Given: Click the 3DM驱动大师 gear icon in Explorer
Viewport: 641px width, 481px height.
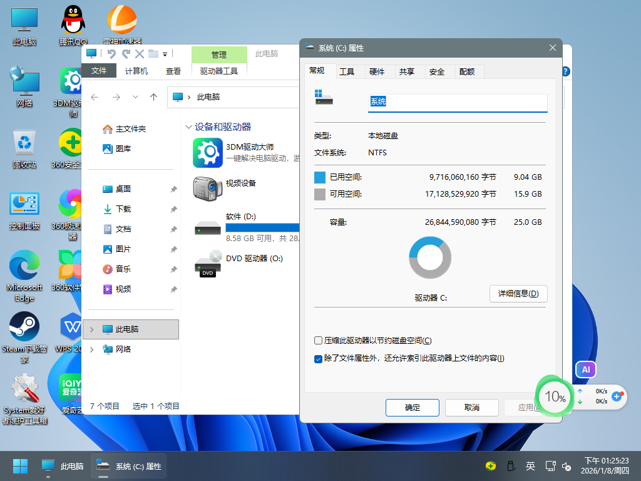Looking at the screenshot, I should pyautogui.click(x=208, y=153).
